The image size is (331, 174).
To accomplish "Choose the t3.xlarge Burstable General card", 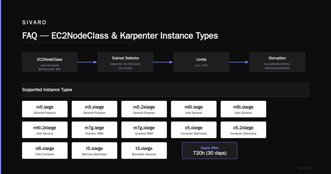I will (144, 151).
